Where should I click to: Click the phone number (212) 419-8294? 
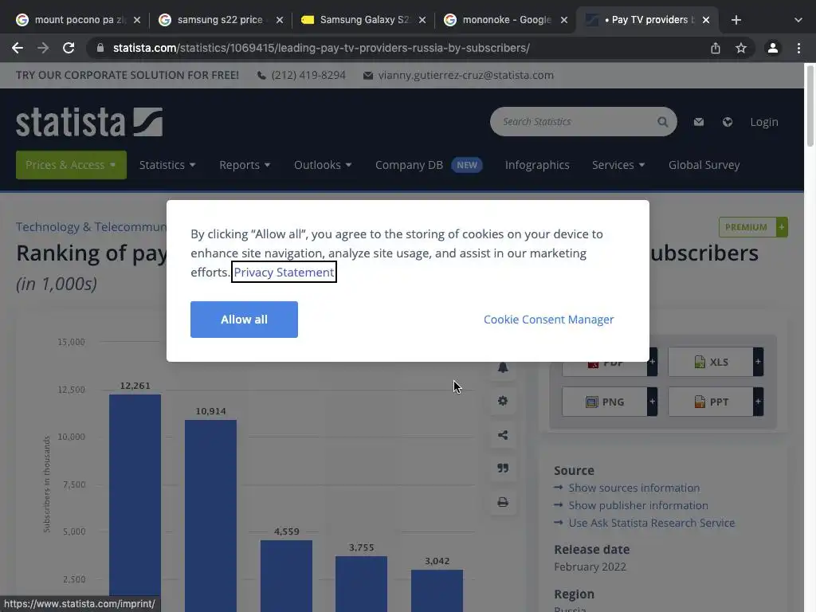(x=308, y=76)
